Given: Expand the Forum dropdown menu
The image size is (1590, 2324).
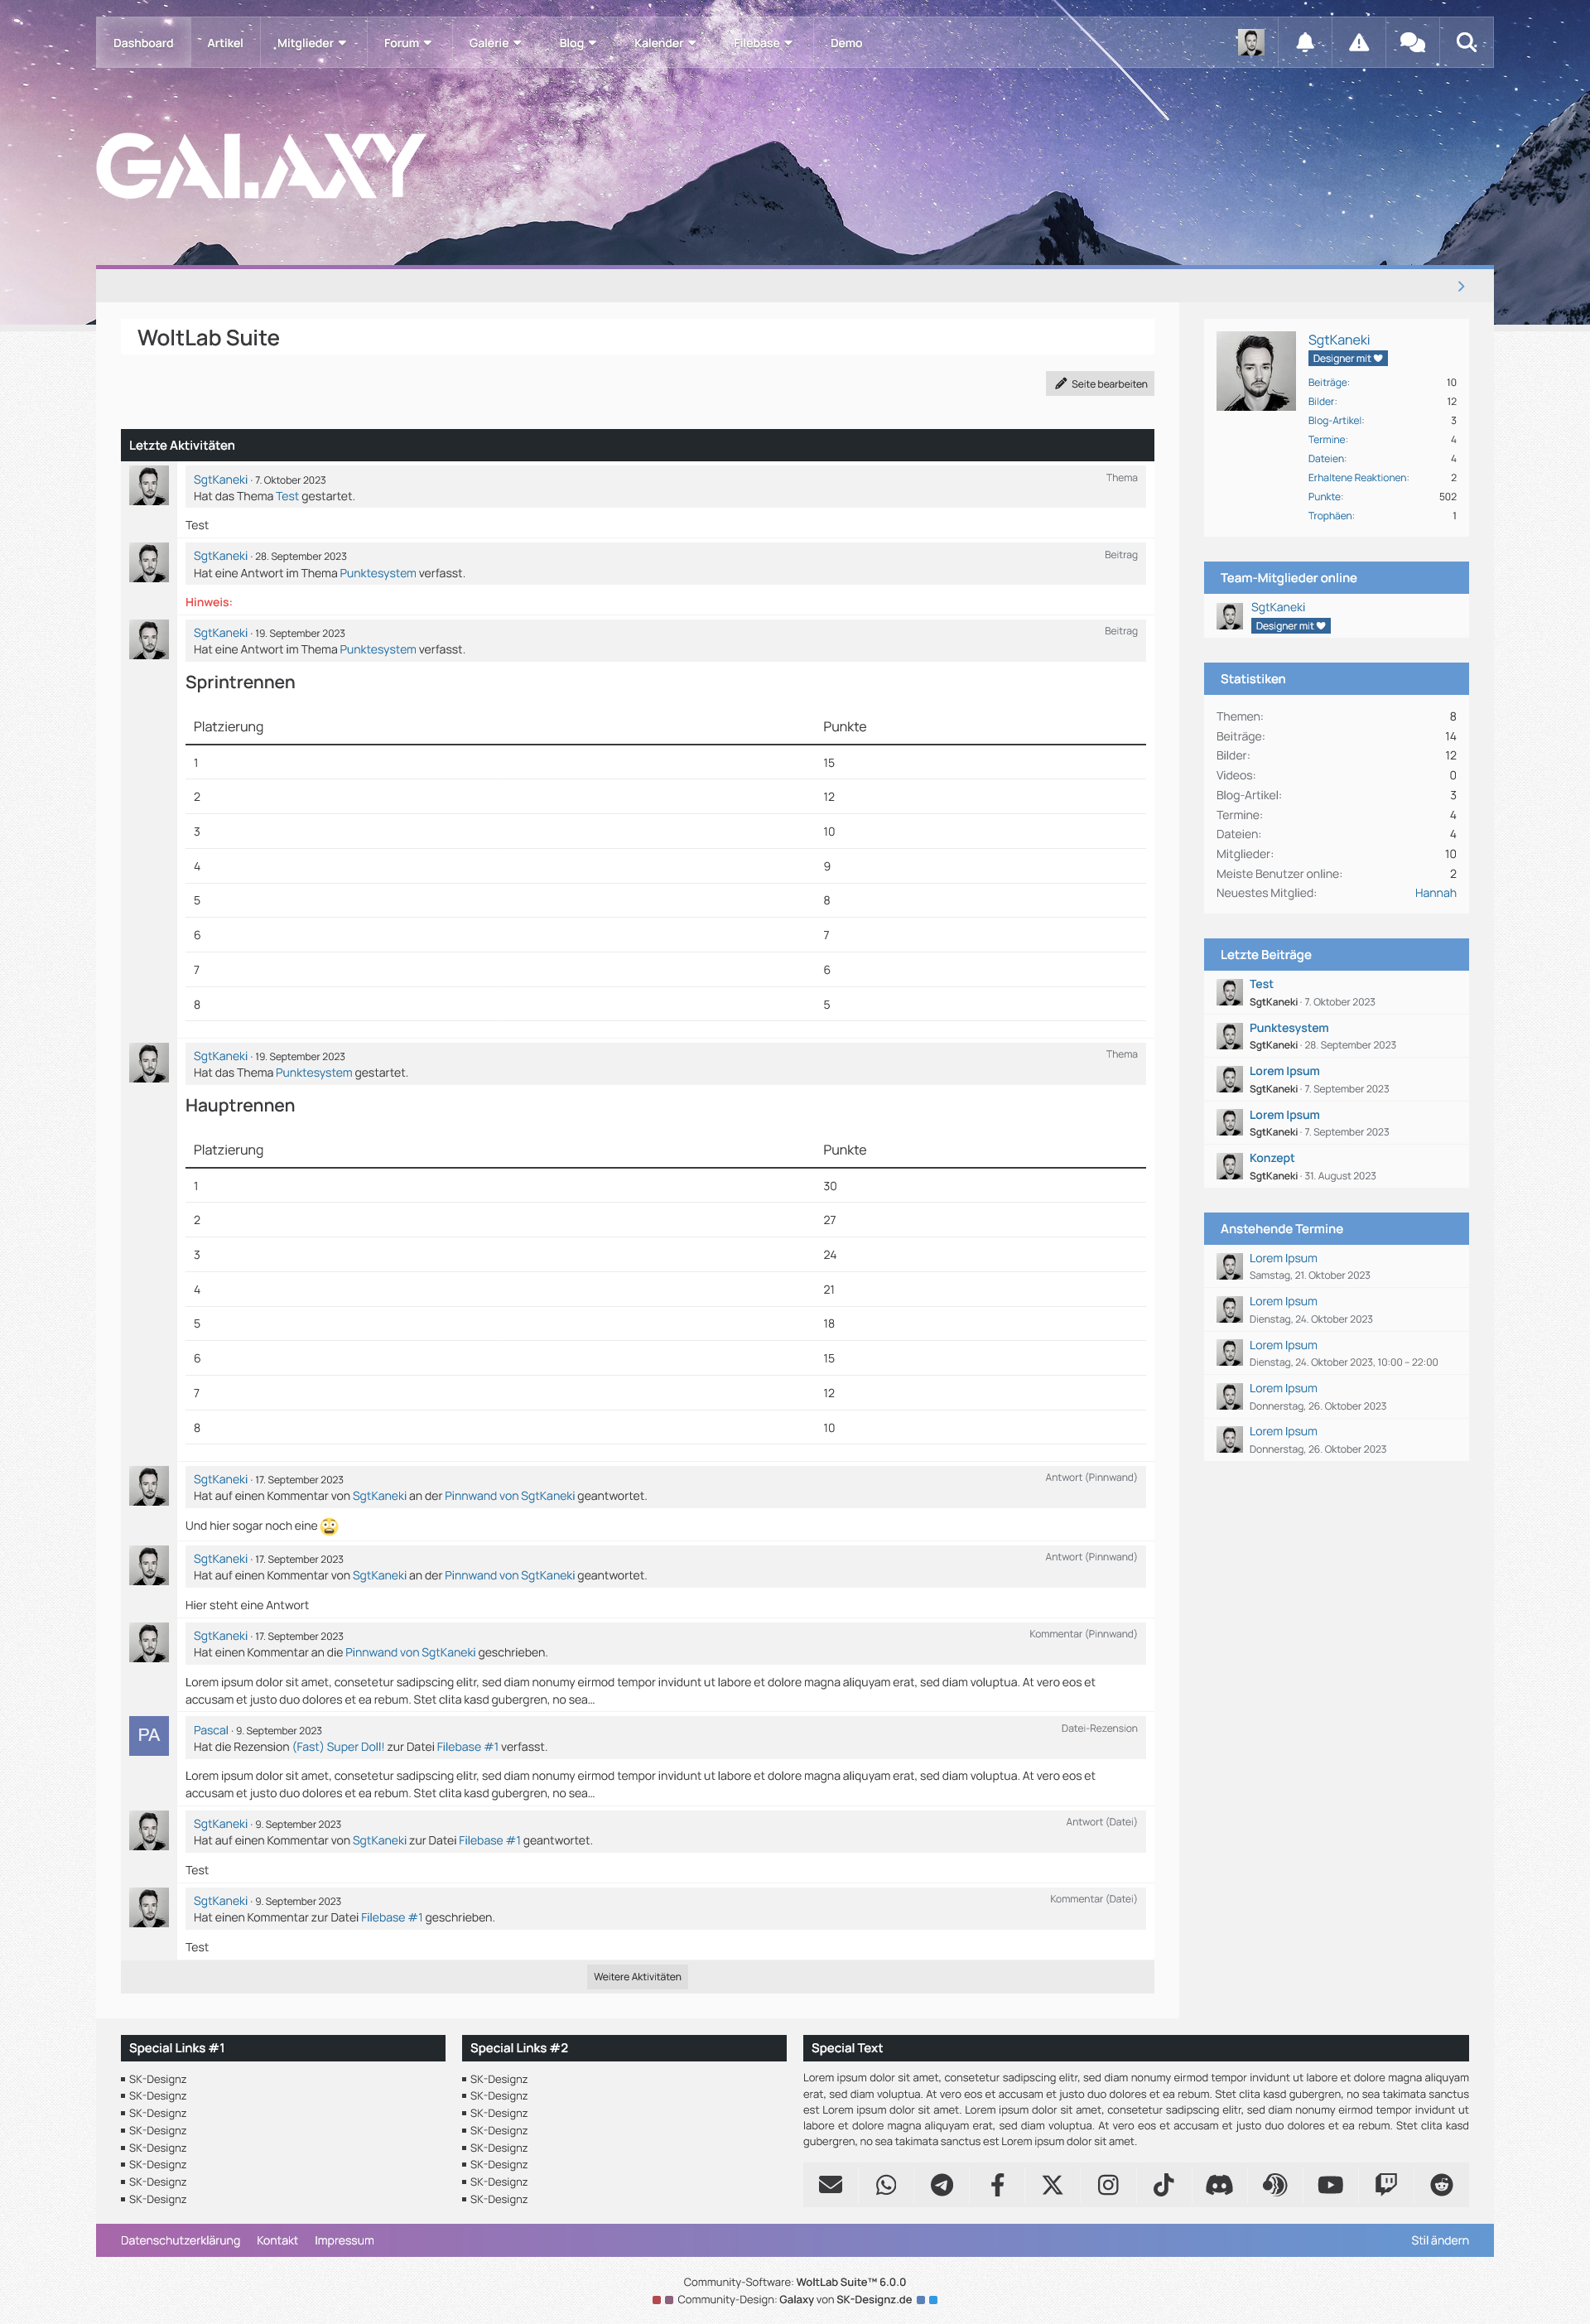Looking at the screenshot, I should [x=407, y=43].
